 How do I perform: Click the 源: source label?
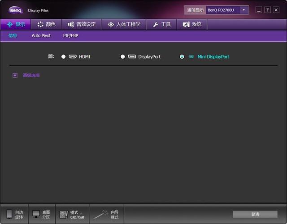point(51,56)
